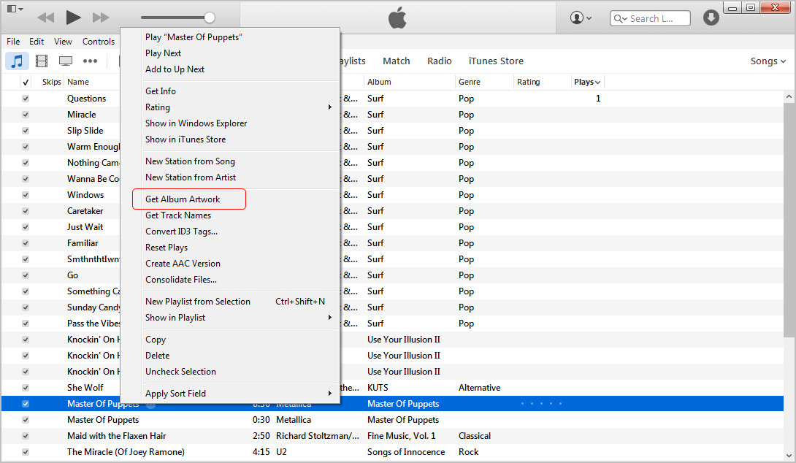This screenshot has height=463, width=796.
Task: Choose New Station from Artist
Action: [191, 177]
